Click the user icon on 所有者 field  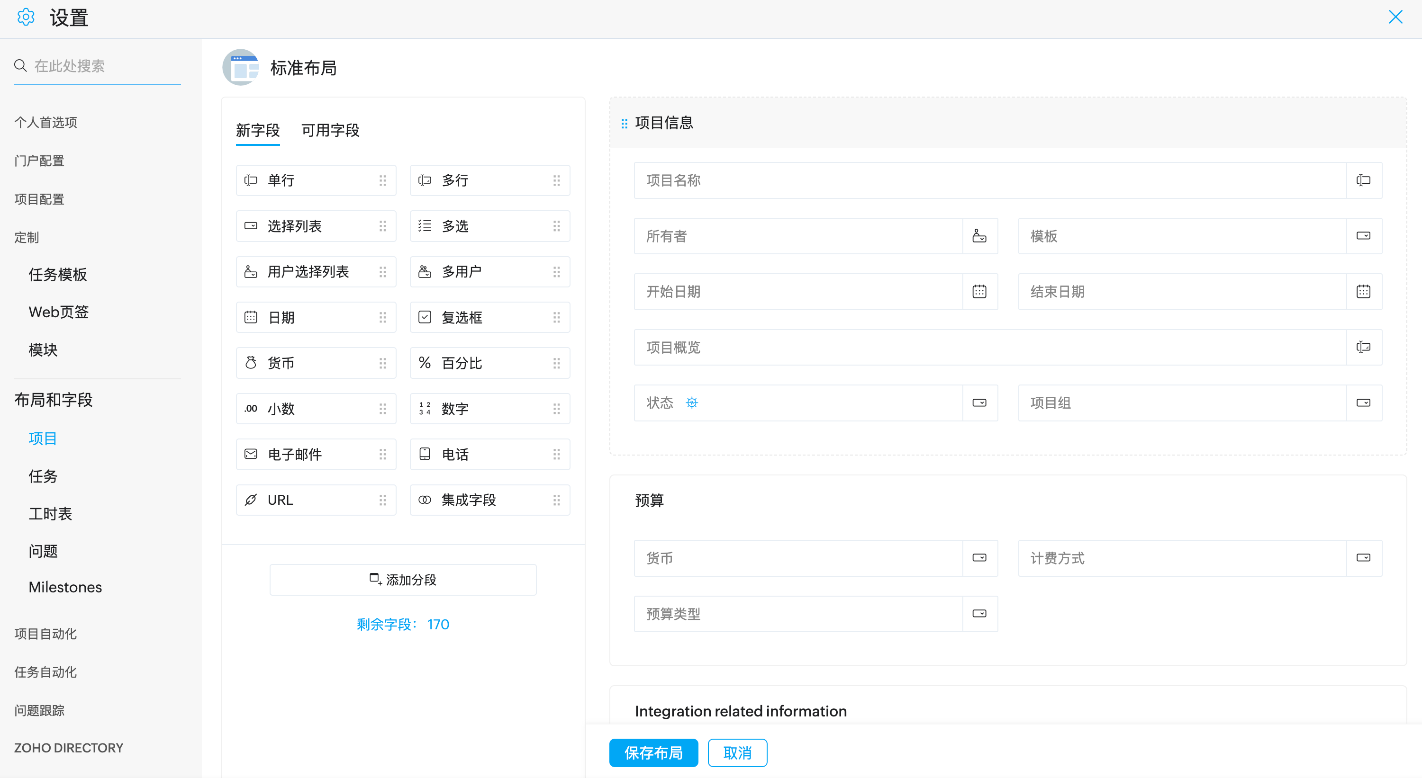tap(979, 236)
